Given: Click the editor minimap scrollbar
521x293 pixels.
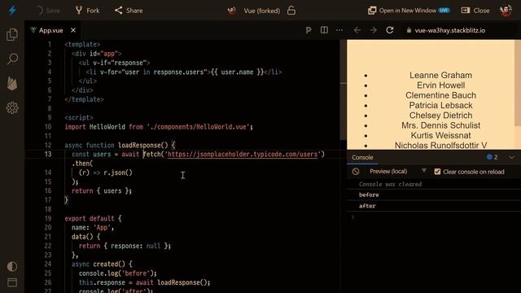Looking at the screenshot, I should pos(344,90).
